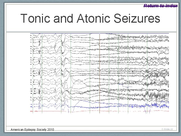Viewport: 181px width, 136px height.
Task: Click the EEG tracing image
Action: click(100, 73)
